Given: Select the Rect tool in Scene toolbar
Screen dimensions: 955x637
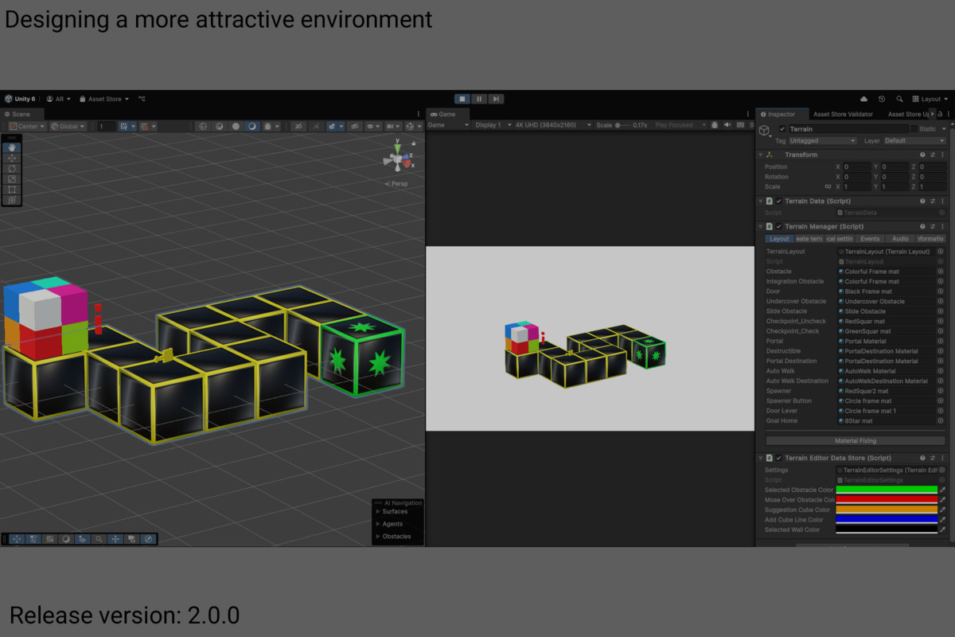Looking at the screenshot, I should (x=12, y=190).
